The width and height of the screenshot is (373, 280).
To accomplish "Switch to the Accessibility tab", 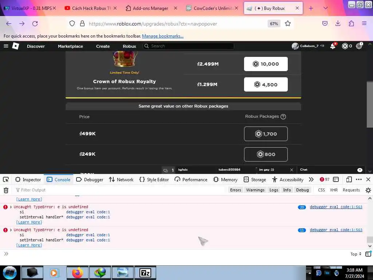I will tap(288, 179).
